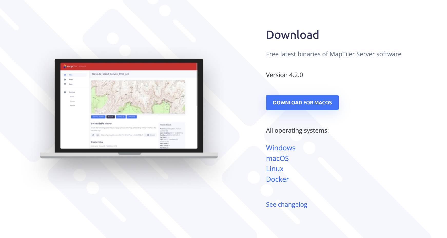This screenshot has height=238, width=447.
Task: Click the Grand Canyon map preview image
Action: coord(138,97)
